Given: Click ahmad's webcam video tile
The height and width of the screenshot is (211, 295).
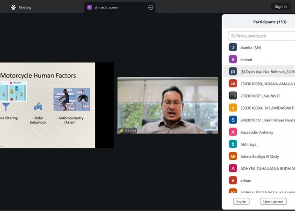Looking at the screenshot, I should point(167,105).
